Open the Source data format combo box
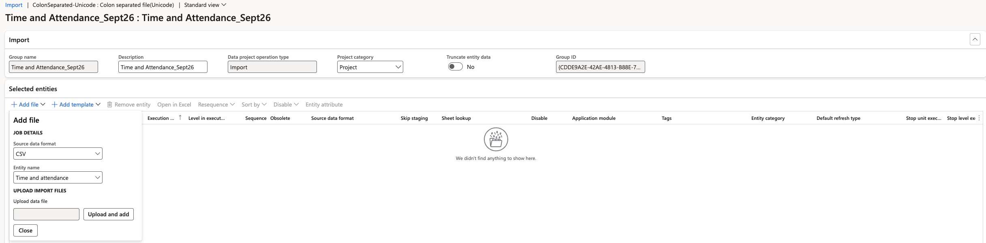Image resolution: width=986 pixels, height=243 pixels. coord(58,153)
